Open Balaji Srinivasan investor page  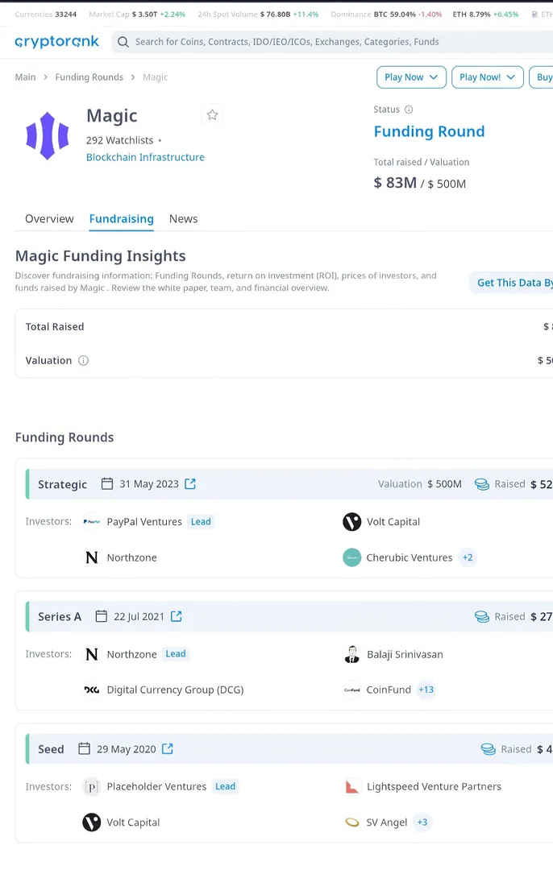click(x=405, y=655)
